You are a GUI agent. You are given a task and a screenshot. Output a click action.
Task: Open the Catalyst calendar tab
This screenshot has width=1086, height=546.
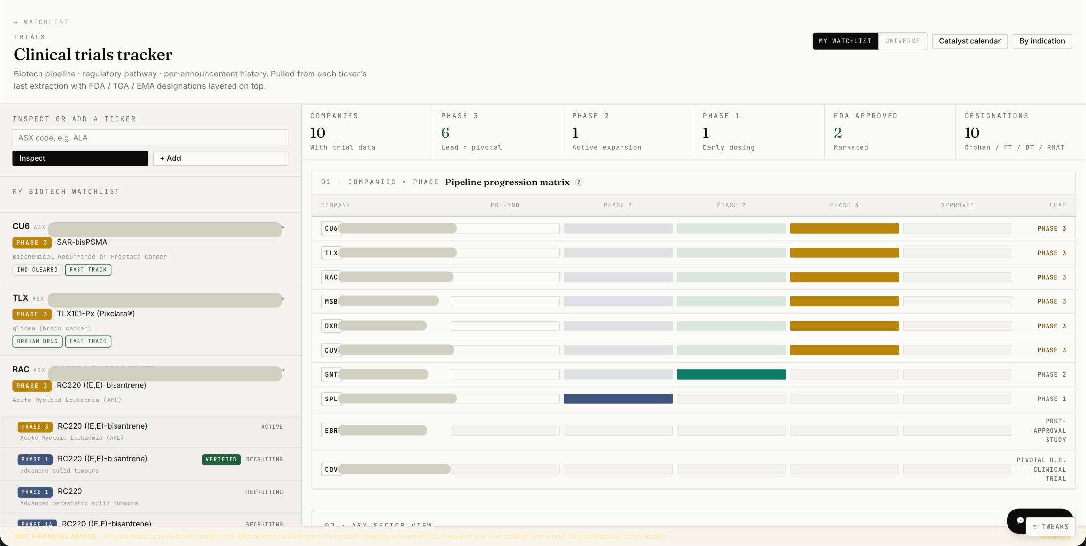tap(970, 41)
